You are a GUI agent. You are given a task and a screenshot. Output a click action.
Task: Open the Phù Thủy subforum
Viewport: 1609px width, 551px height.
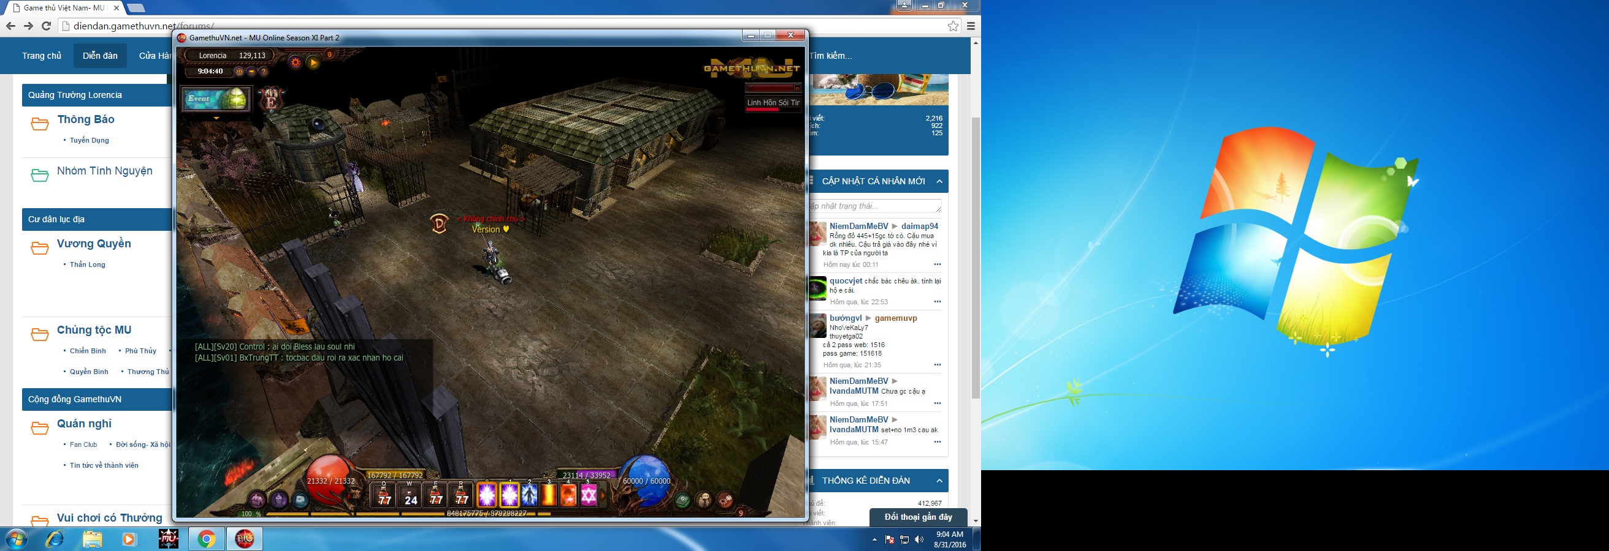(140, 351)
